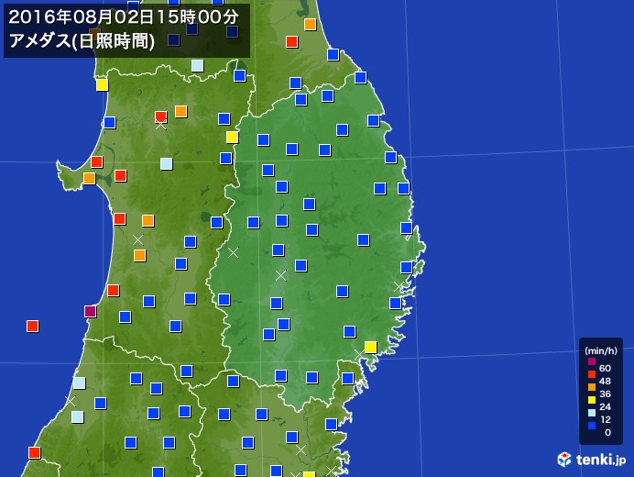This screenshot has width=634, height=477.
Task: Click the red marker just above the magenta marker
Action: click(114, 291)
